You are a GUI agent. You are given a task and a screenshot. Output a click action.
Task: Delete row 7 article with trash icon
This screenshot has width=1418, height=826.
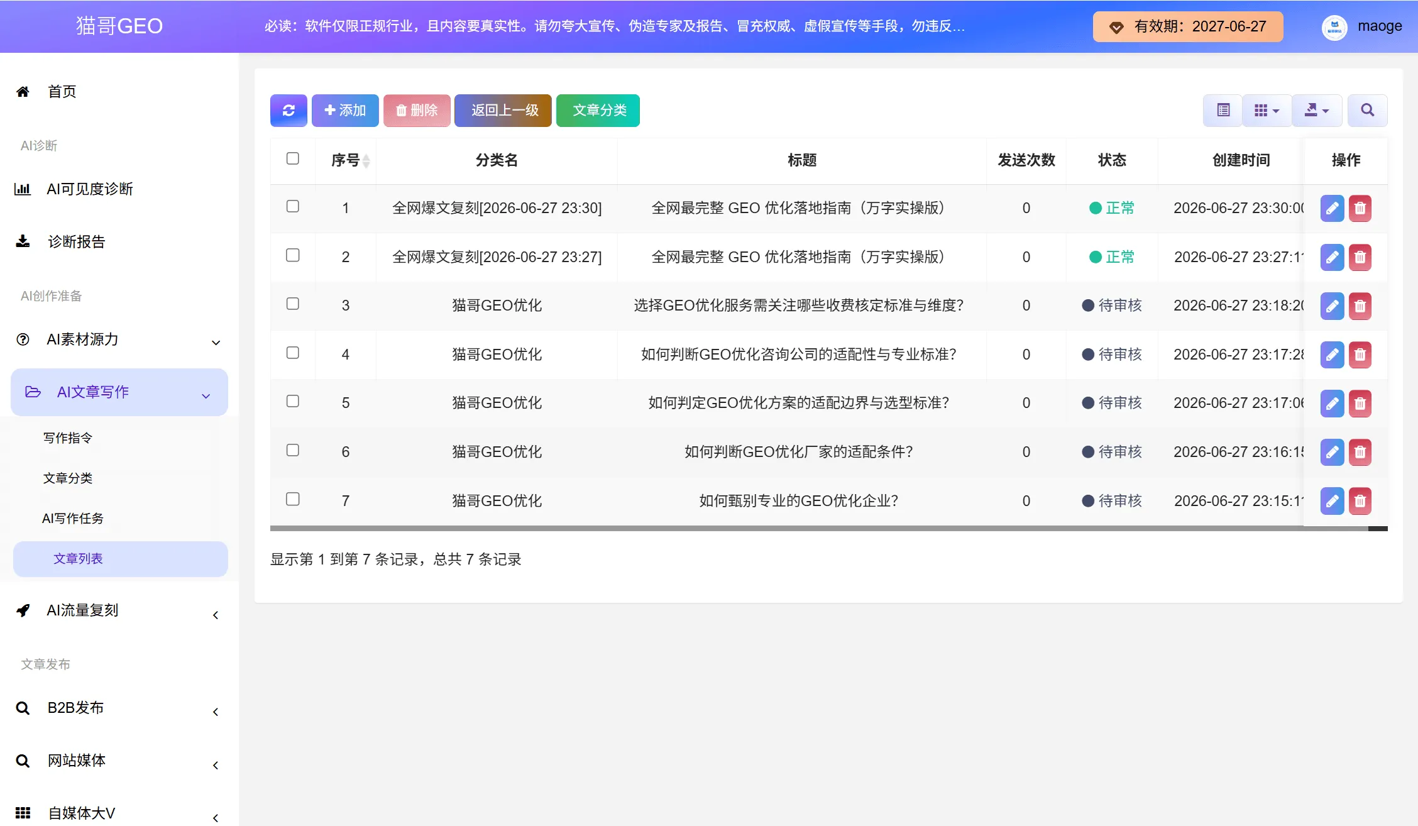[x=1360, y=501]
